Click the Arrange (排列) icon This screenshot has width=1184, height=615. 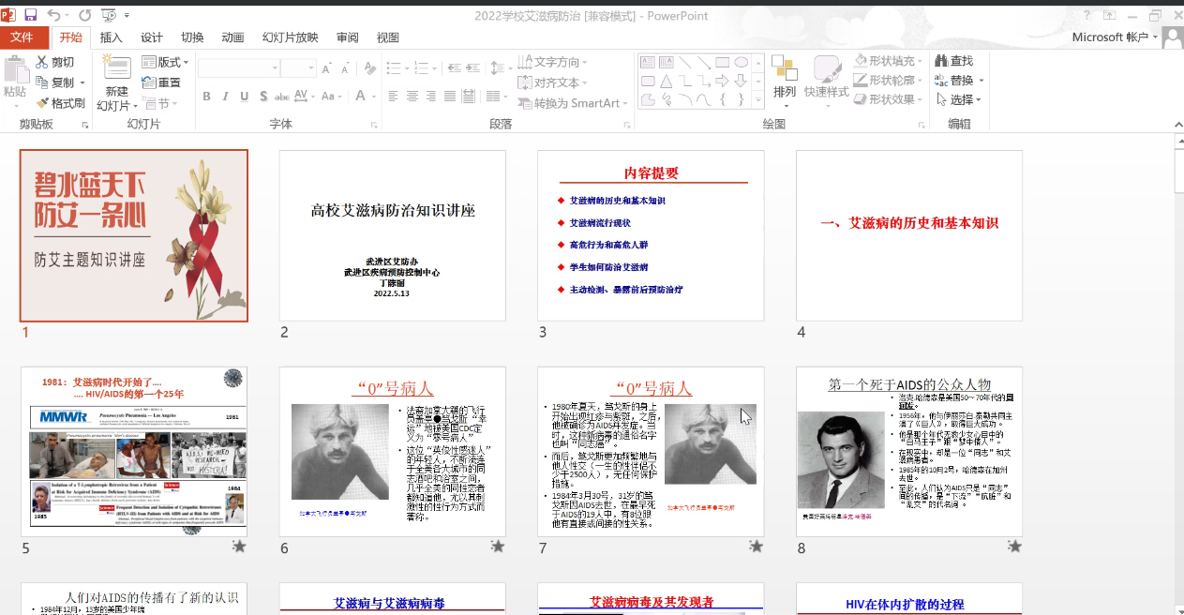point(784,77)
